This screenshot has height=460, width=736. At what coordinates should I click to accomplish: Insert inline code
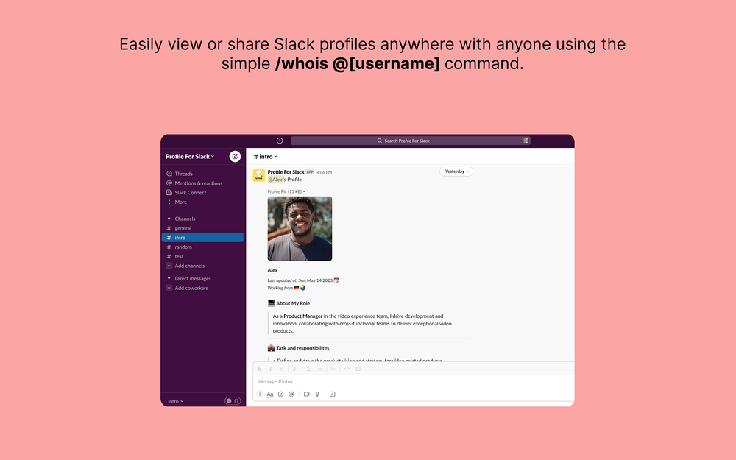(347, 369)
